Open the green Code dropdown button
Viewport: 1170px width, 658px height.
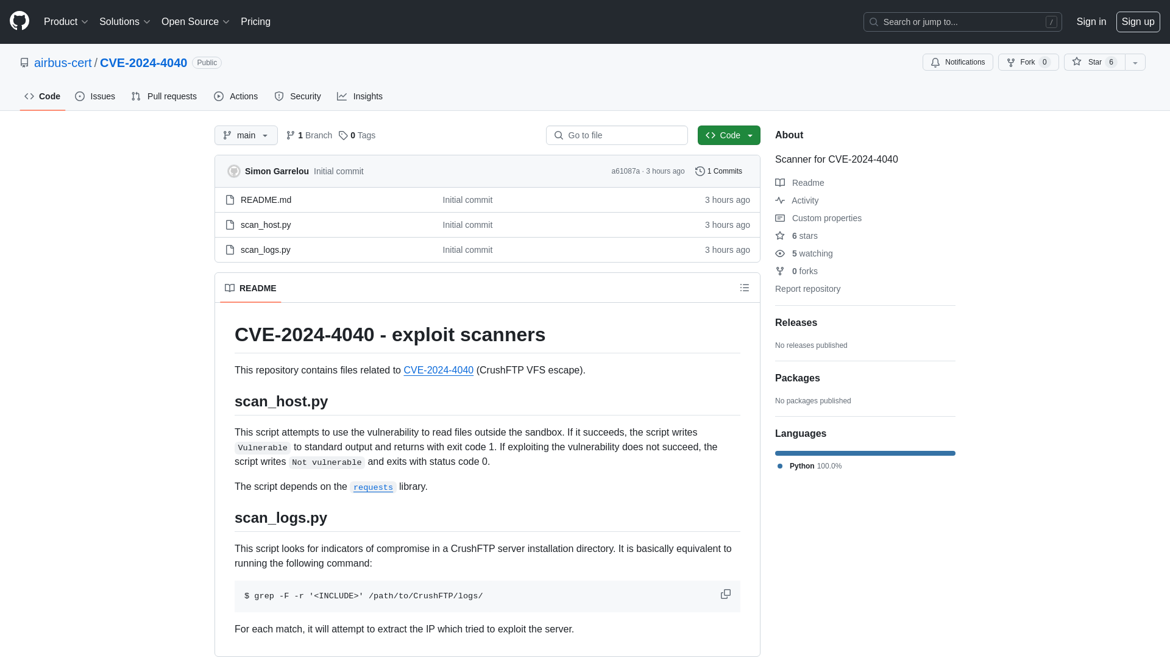[x=729, y=135]
